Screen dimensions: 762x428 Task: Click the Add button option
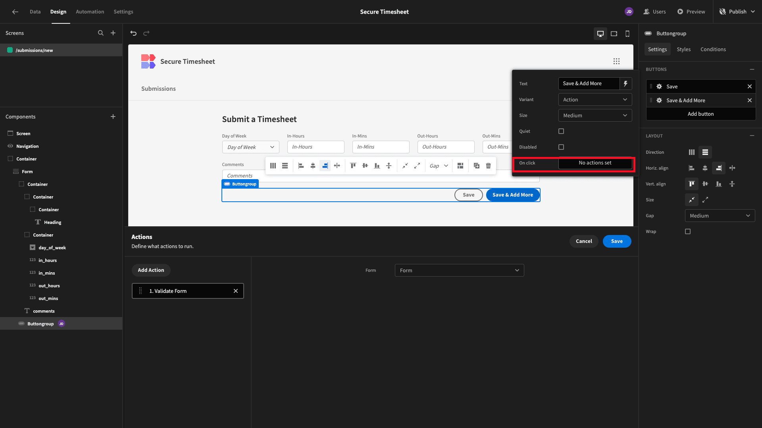(700, 114)
